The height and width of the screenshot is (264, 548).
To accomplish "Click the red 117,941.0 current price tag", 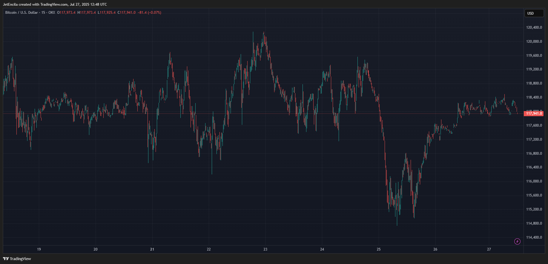I will coord(534,113).
